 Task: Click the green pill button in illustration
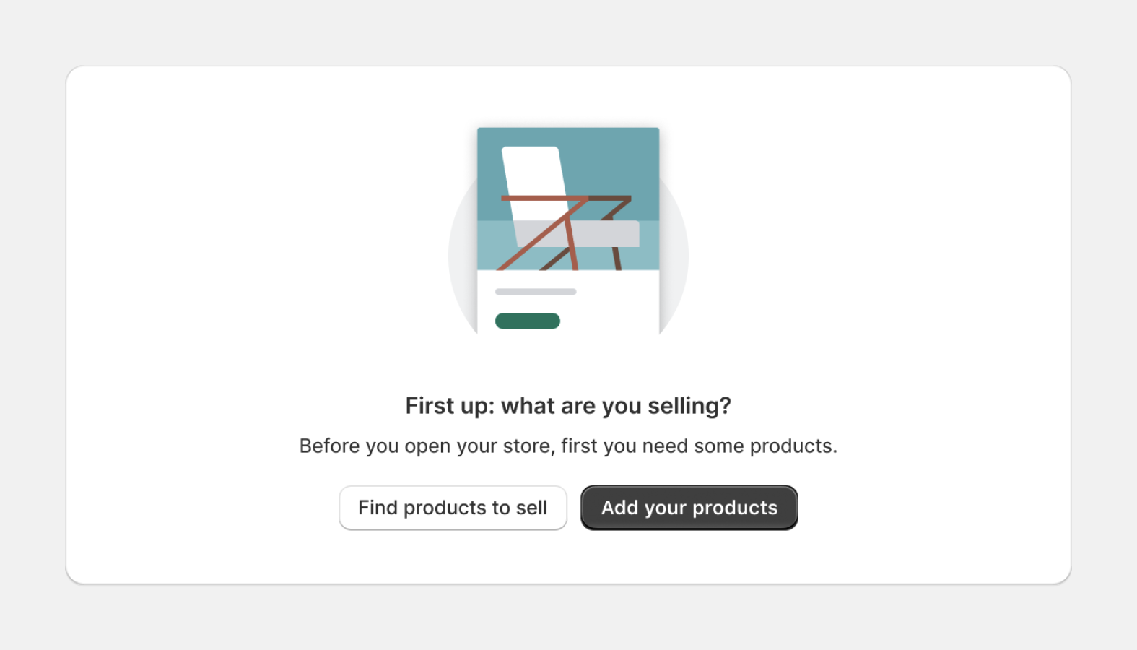click(x=528, y=321)
